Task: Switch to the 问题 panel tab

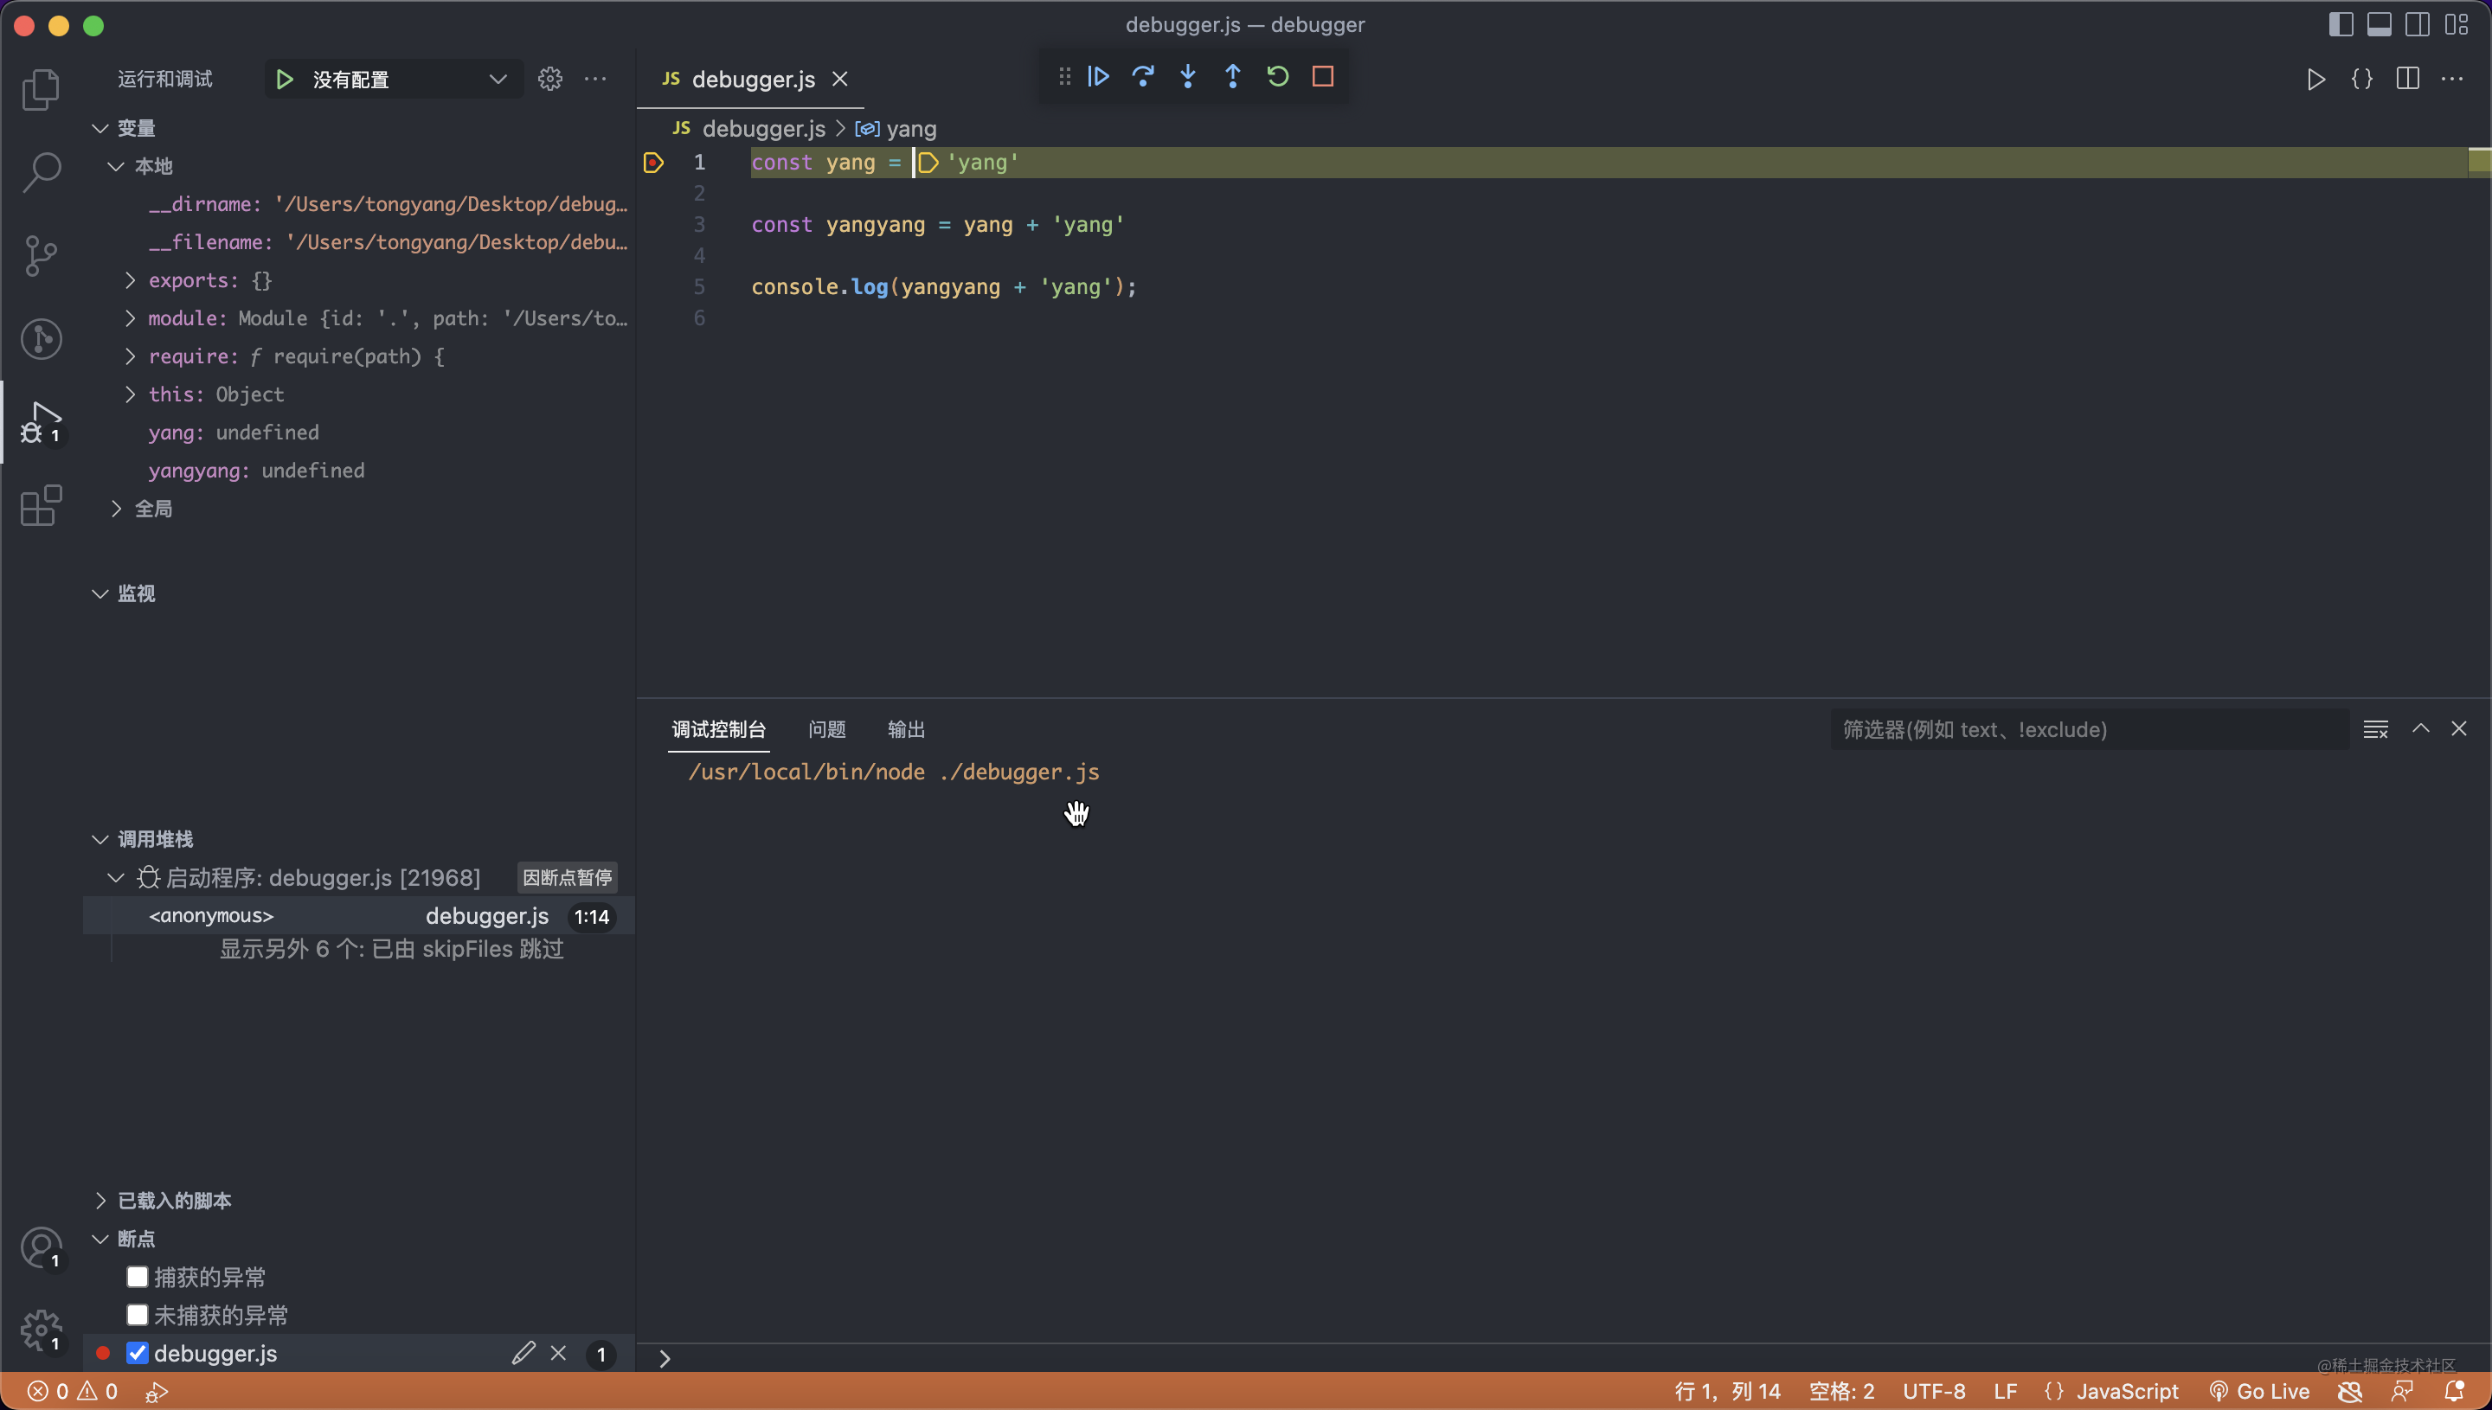Action: pyautogui.click(x=826, y=729)
